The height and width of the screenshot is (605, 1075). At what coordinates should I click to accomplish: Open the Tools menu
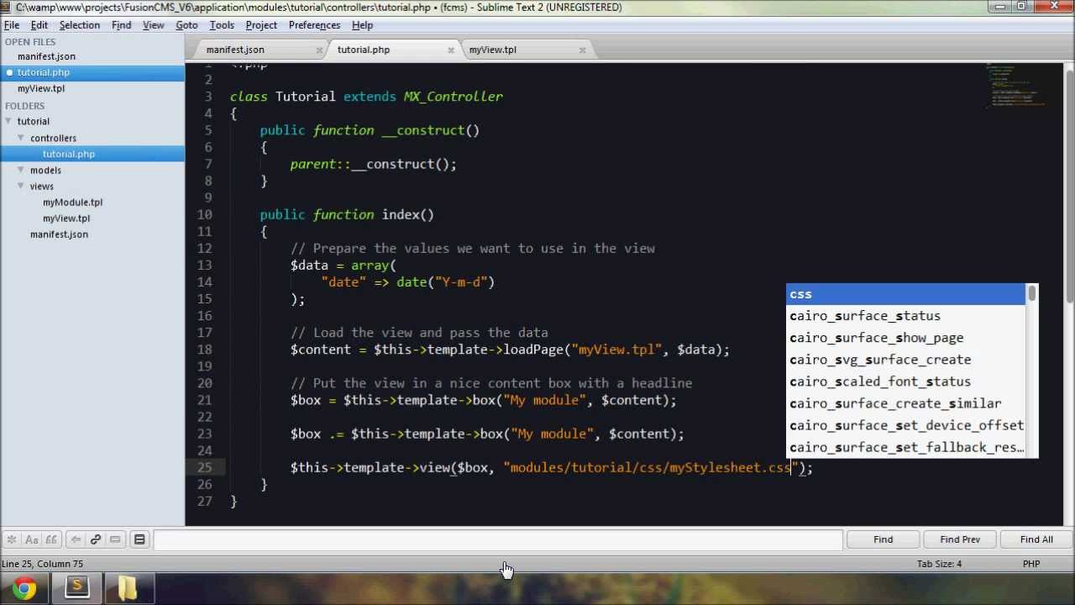[222, 25]
